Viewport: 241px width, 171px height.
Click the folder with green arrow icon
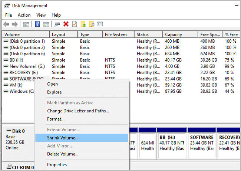coord(83,24)
